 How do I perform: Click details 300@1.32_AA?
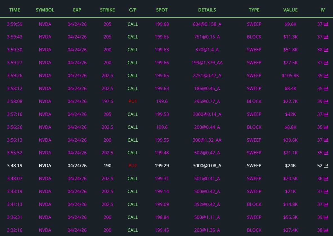pos(207,140)
